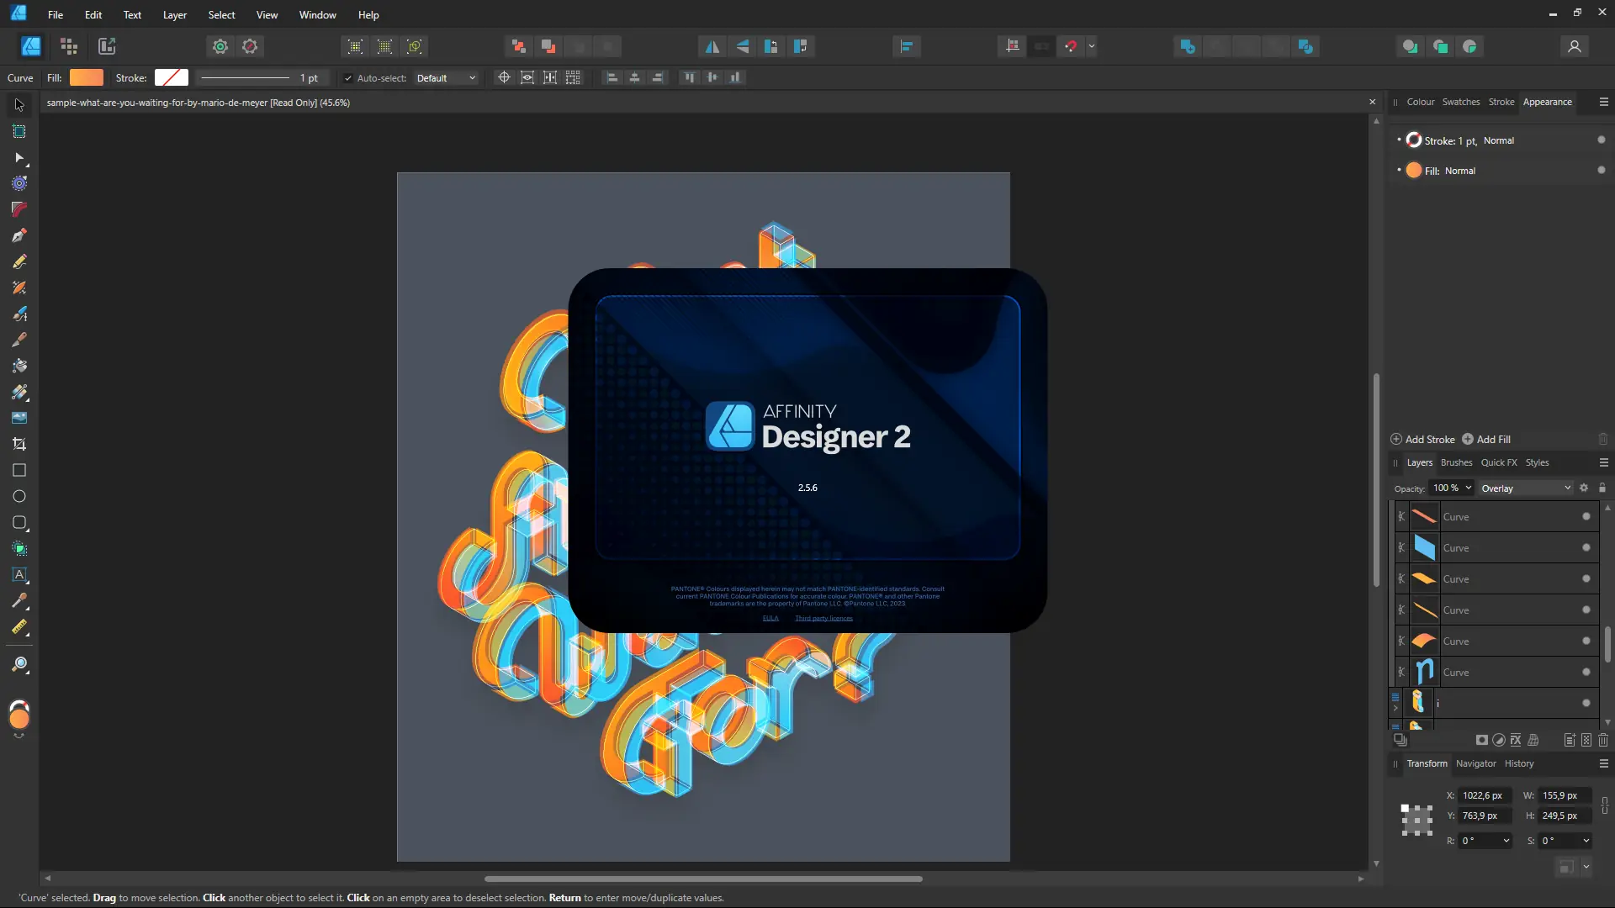Open the Overlay blend mode dropdown
This screenshot has width=1615, height=908.
pos(1525,488)
